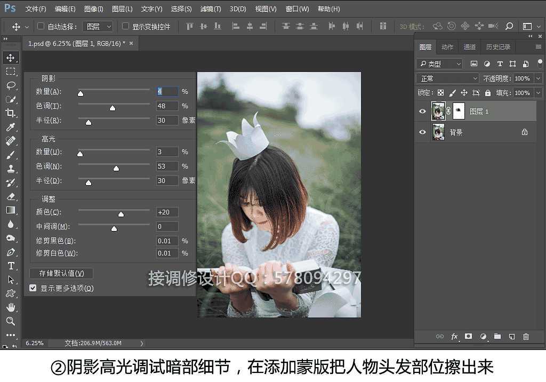Create a new layer group folder
546x382 pixels.
pos(497,337)
